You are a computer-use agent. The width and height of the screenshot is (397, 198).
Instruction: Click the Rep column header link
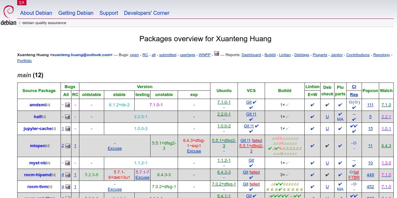pyautogui.click(x=354, y=95)
